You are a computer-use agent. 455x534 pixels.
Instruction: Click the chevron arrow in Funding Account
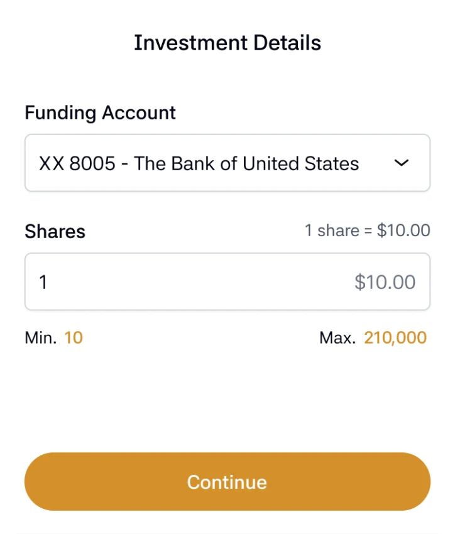click(x=401, y=163)
